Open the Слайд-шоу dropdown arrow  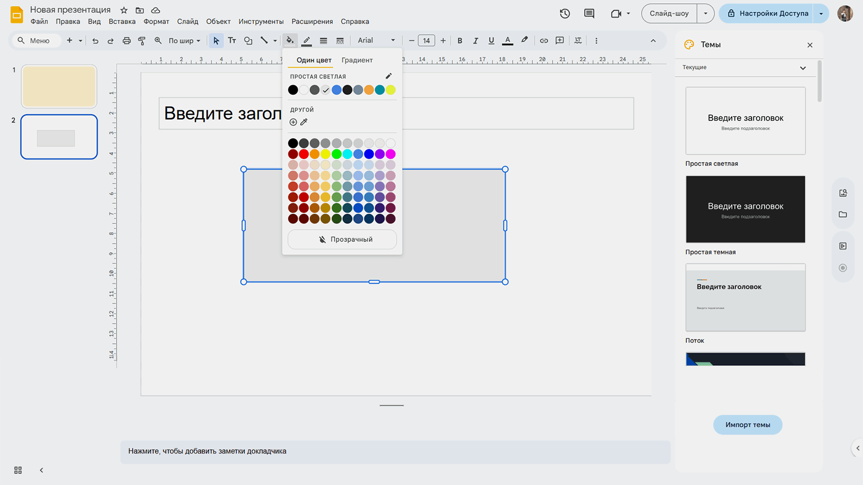click(706, 13)
